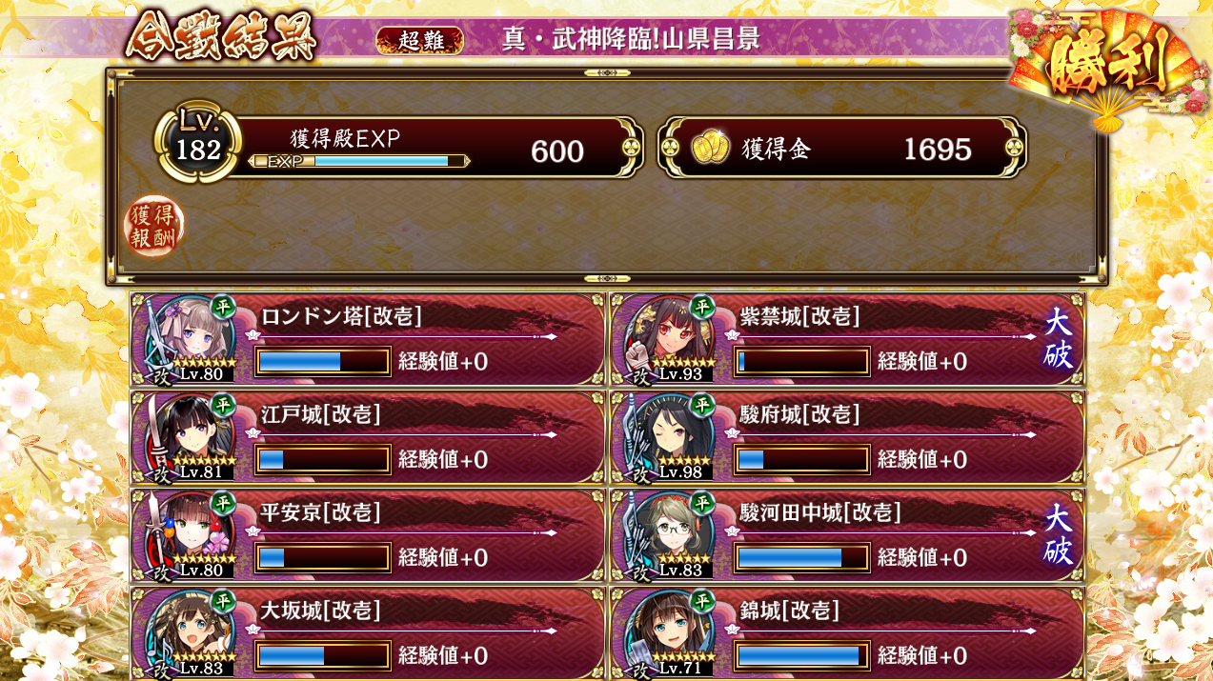The width and height of the screenshot is (1213, 681).
Task: Click the 大破 badge on 駿河田中城 row
Action: click(1059, 534)
